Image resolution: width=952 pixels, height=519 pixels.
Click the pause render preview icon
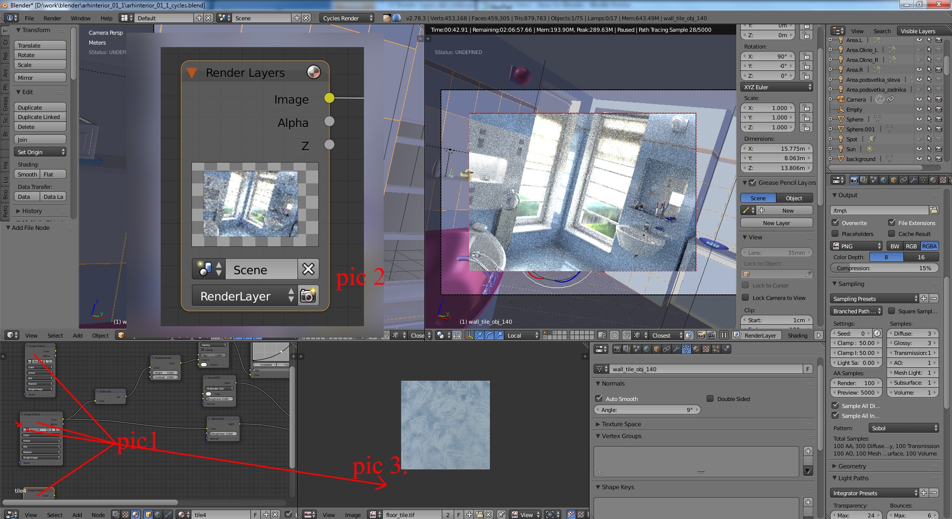(x=724, y=335)
